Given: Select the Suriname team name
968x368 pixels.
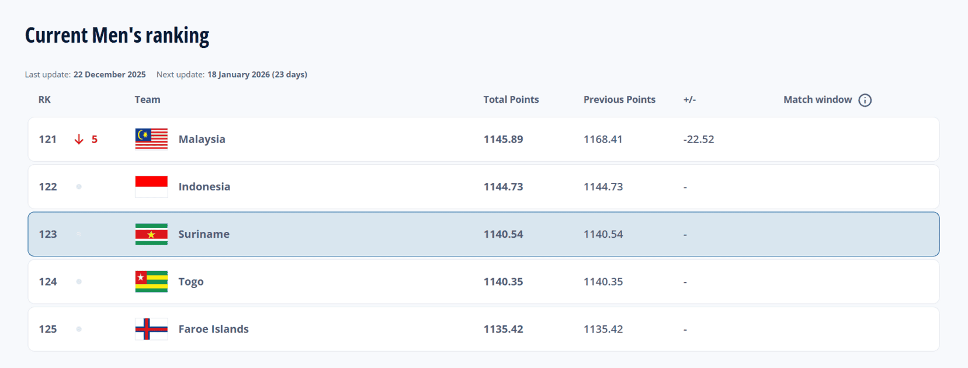Looking at the screenshot, I should click(203, 234).
